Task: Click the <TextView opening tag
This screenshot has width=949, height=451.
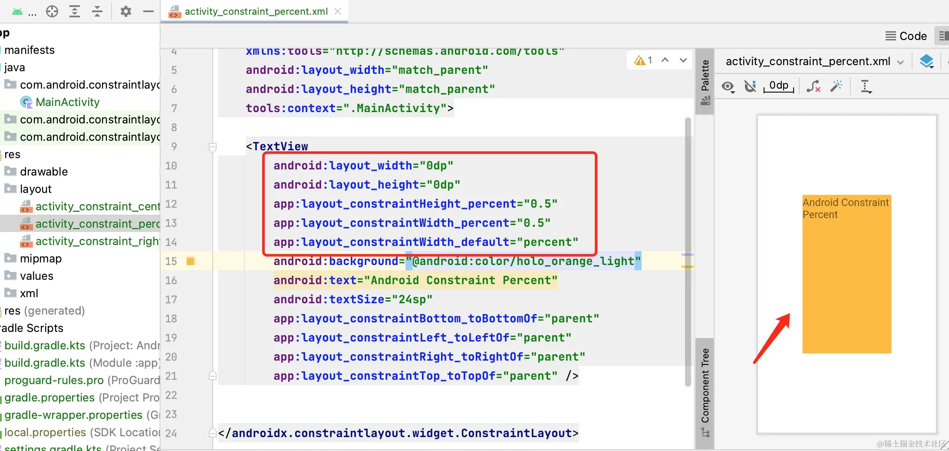Action: point(277,146)
